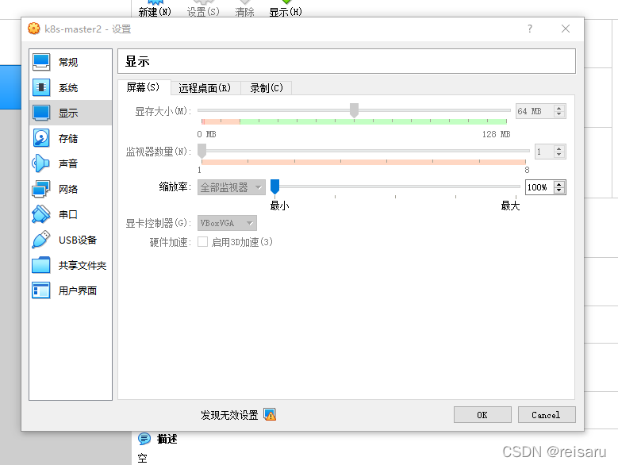Click the 缩放率 label
The image size is (618, 465).
click(175, 186)
